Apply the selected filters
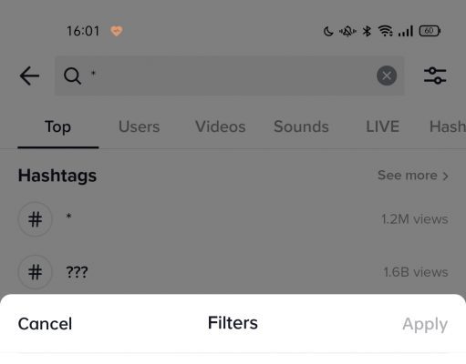The height and width of the screenshot is (364, 466). coord(425,324)
